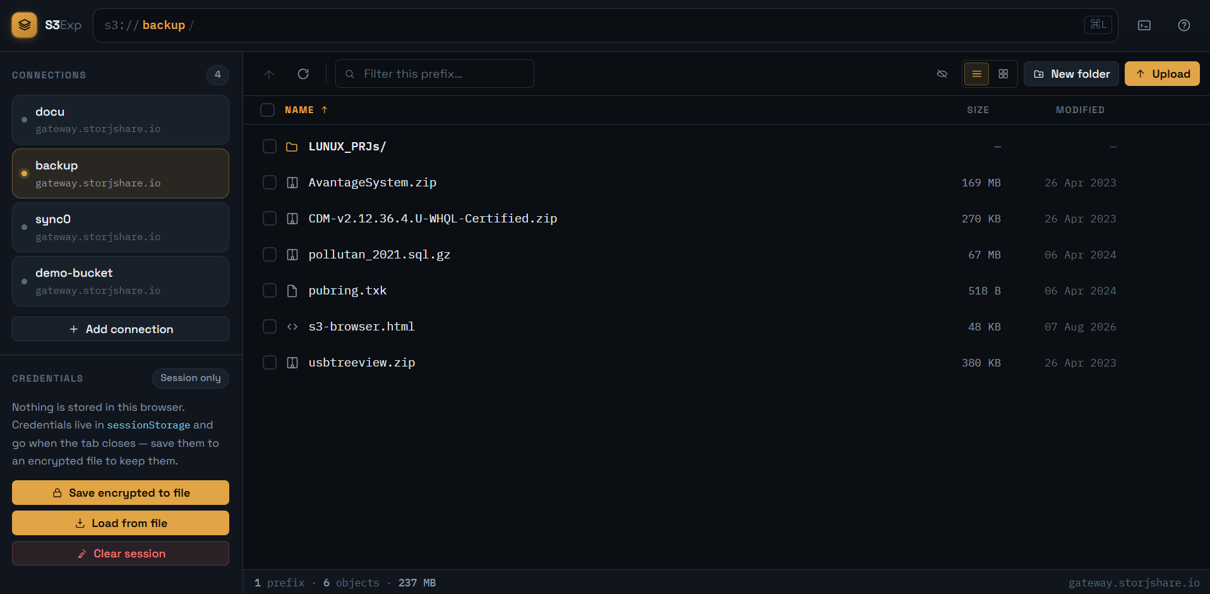
Task: Sort by the NAME column header
Action: pyautogui.click(x=306, y=110)
